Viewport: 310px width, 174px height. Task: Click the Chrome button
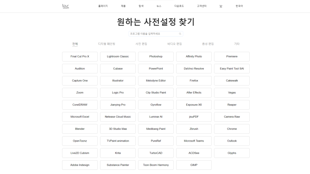tap(232, 129)
